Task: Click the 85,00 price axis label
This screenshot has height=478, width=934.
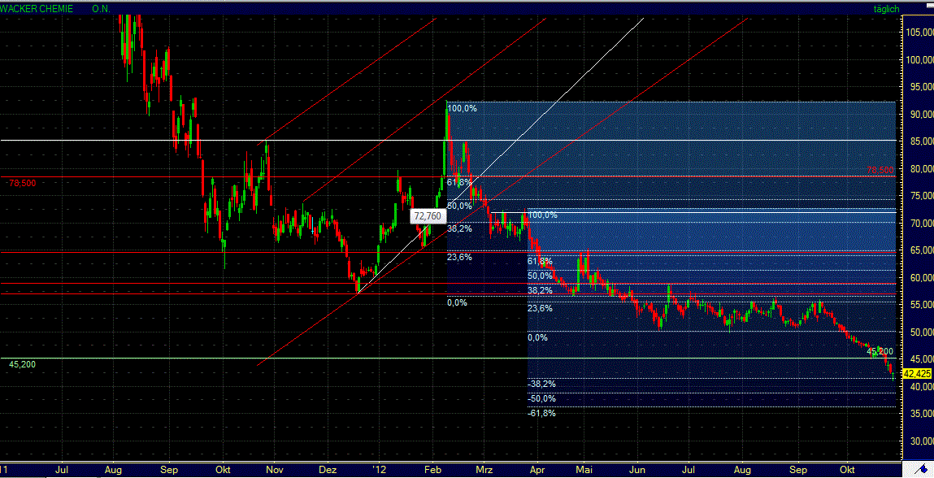Action: [918, 141]
